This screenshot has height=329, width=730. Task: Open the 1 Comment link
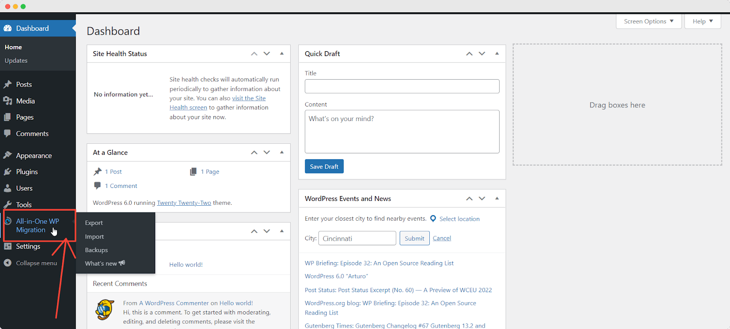pos(121,186)
